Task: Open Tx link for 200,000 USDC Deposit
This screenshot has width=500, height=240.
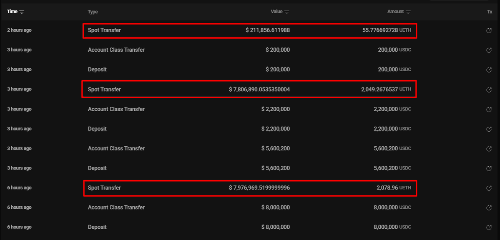Action: click(489, 70)
